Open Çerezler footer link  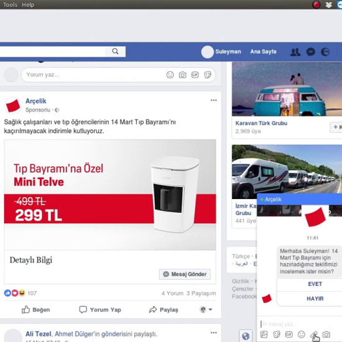click(x=243, y=289)
